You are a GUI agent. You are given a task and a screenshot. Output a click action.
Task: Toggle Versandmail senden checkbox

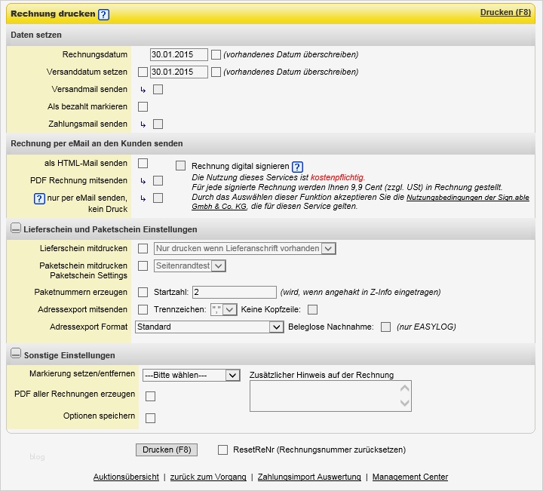pos(158,89)
